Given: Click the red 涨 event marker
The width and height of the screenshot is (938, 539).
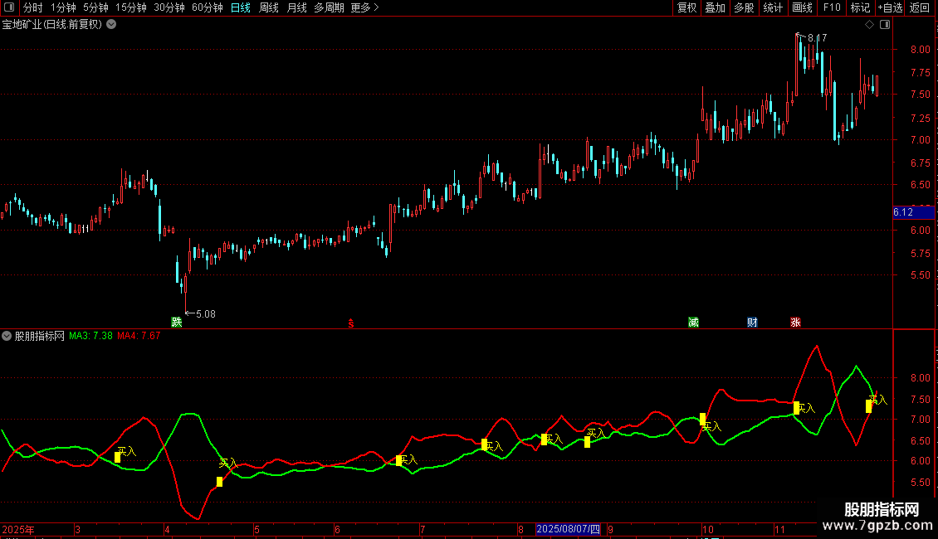Looking at the screenshot, I should (x=795, y=322).
